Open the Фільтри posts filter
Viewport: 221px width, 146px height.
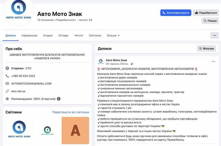coord(206,49)
